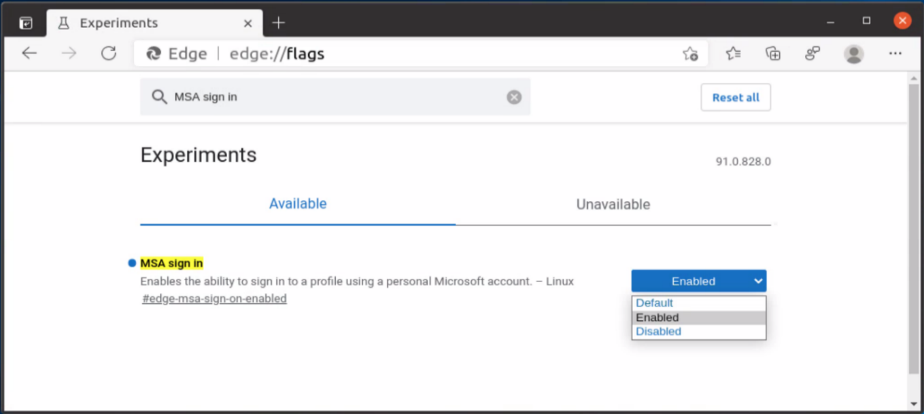Select the Available experiments tab
This screenshot has height=414, width=924.
(x=297, y=204)
